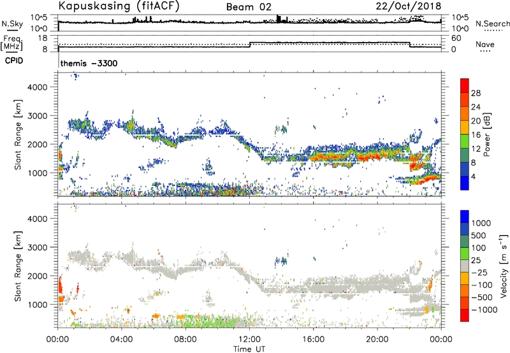Click the 'N.Sky' legend label
The width and height of the screenshot is (510, 353).
click(12, 24)
